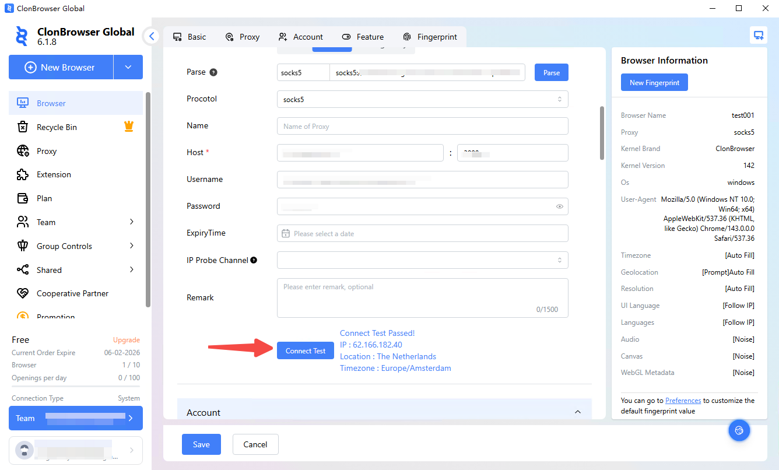Click the Plan wallet icon

(23, 198)
